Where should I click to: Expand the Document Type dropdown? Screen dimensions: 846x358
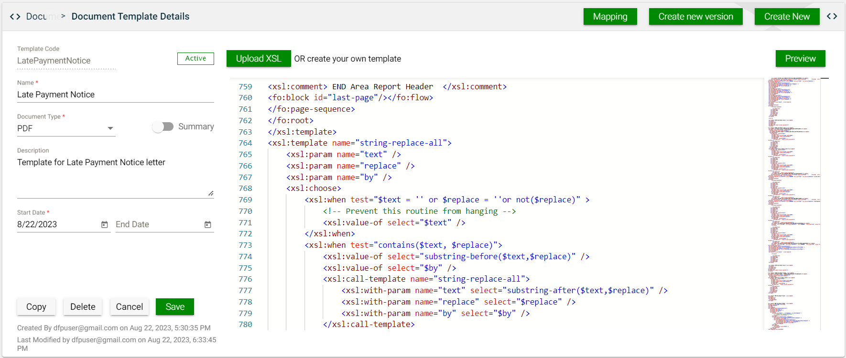coord(110,128)
